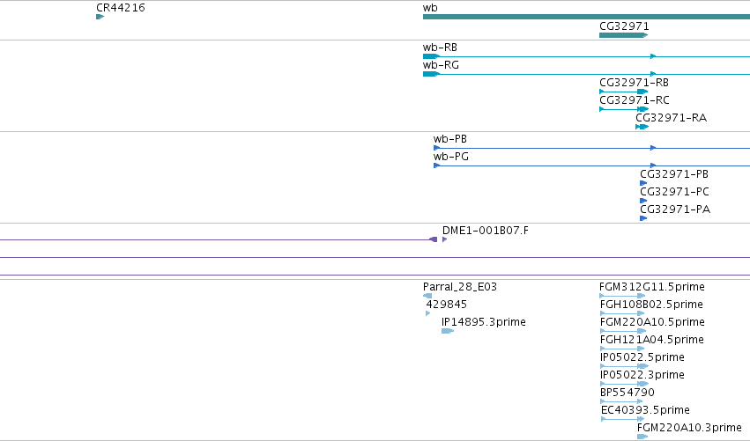This screenshot has height=441, width=750.
Task: Click the 429845 EST arrow
Action: point(428,313)
